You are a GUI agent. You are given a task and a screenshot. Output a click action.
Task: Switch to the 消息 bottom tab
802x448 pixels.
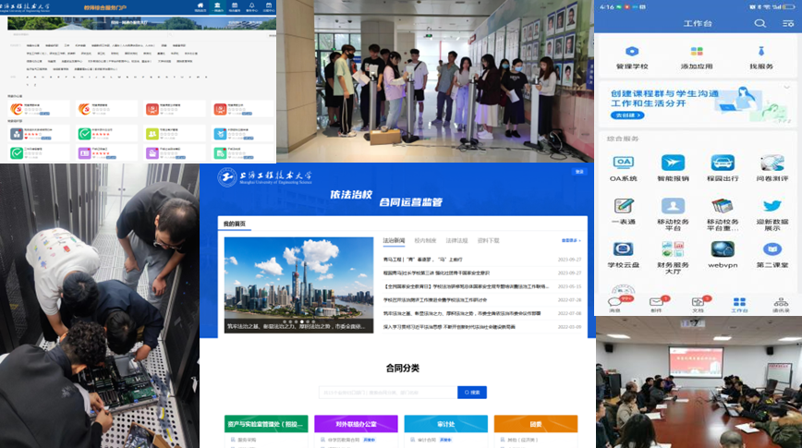pos(614,304)
